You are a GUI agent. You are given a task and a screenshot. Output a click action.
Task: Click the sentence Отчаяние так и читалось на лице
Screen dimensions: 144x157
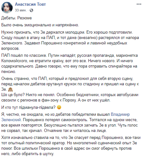tap(75, 131)
